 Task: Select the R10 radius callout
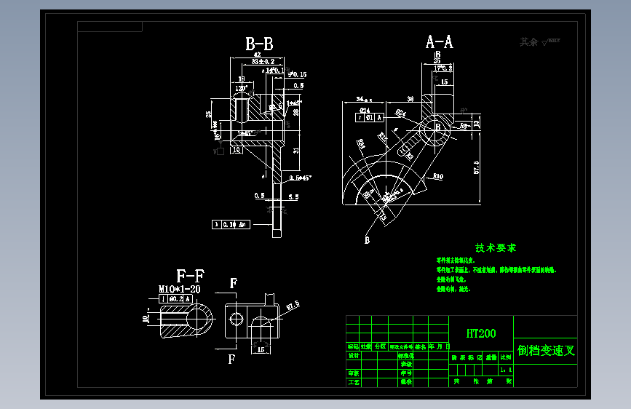point(438,176)
